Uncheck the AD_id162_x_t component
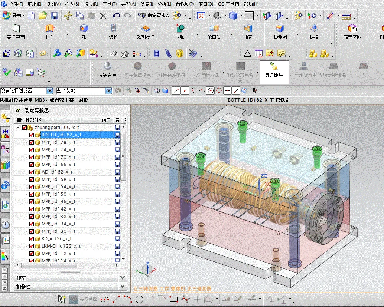This screenshot has width=384, height=307. (x=31, y=172)
